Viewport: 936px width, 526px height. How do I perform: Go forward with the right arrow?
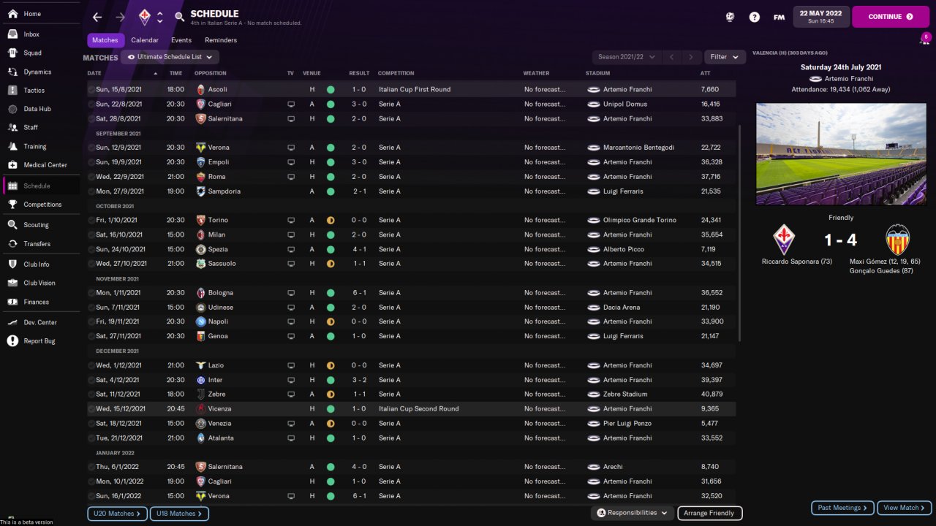[x=121, y=17]
